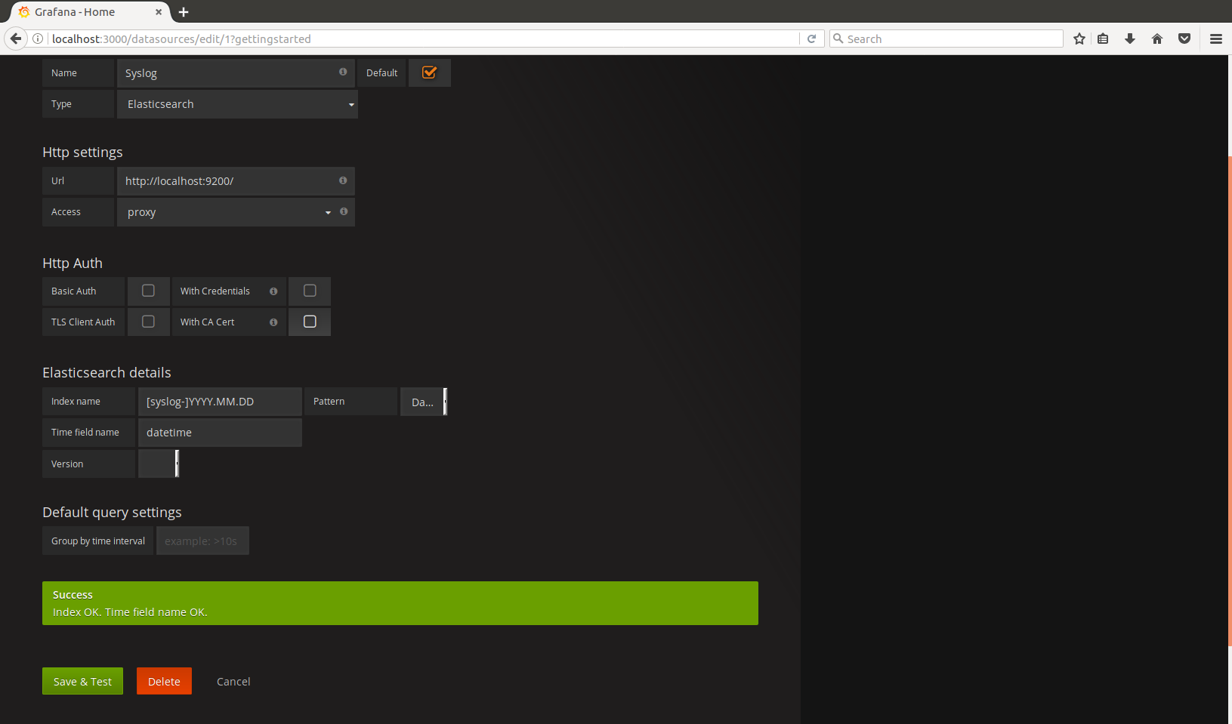Screen dimensions: 1232x724
Task: Enable the TLS Client Auth checkbox
Action: point(148,322)
